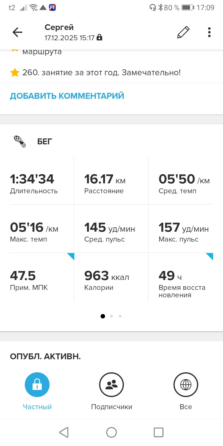Open the pencil edit icon
Screen dimensions: 223x446
tap(183, 32)
